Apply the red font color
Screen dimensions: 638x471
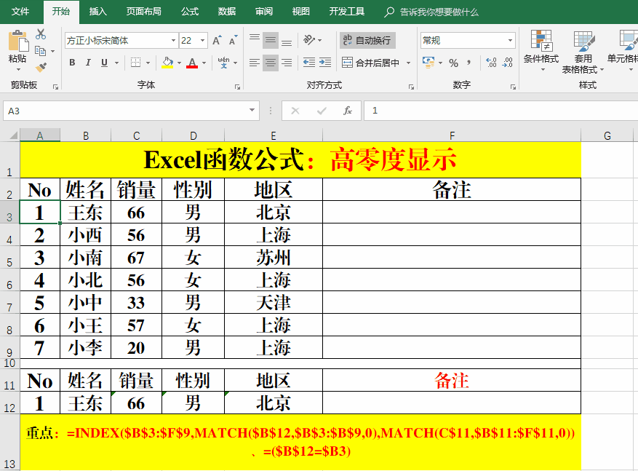tap(192, 63)
